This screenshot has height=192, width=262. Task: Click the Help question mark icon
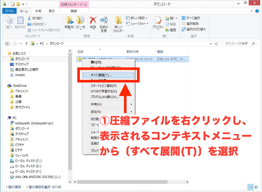pos(257,11)
